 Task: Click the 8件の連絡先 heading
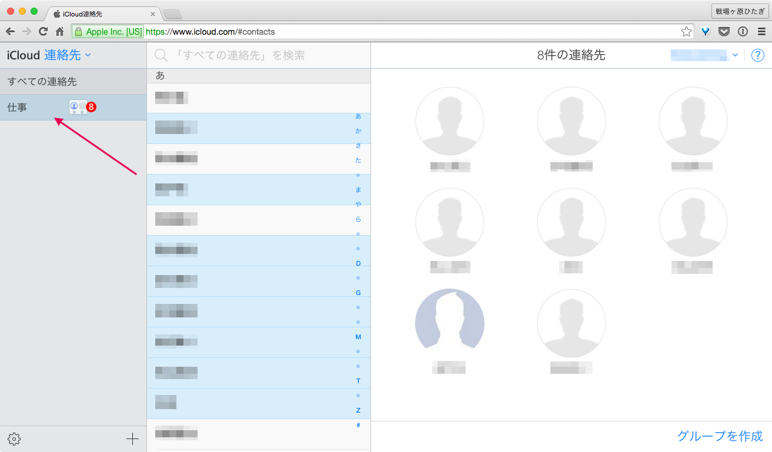pos(571,55)
